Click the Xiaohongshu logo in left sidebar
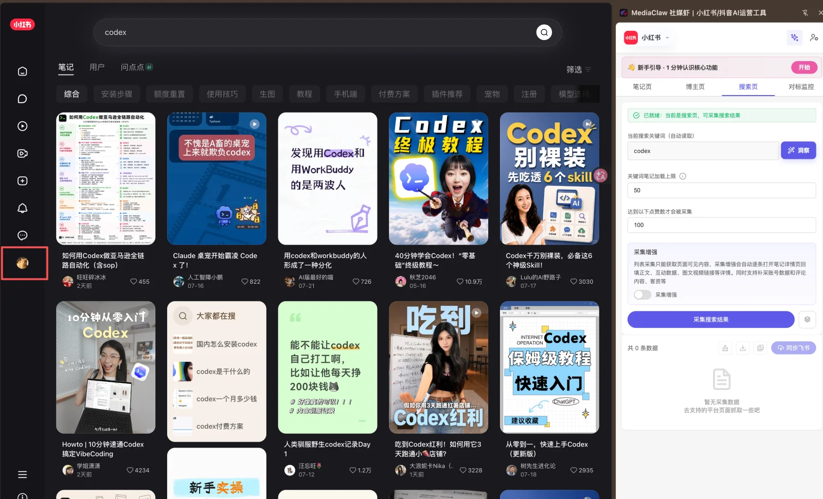Screen dimensions: 823x499 point(22,24)
